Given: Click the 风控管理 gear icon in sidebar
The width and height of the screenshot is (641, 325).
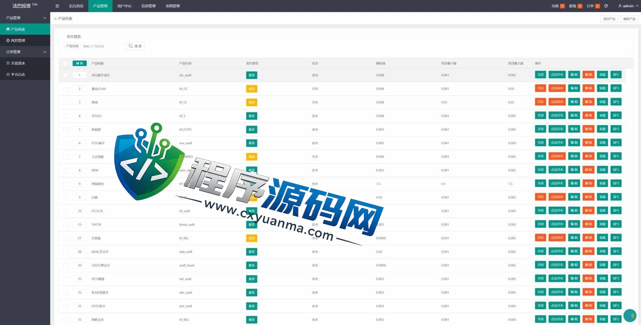Looking at the screenshot, I should 8,41.
